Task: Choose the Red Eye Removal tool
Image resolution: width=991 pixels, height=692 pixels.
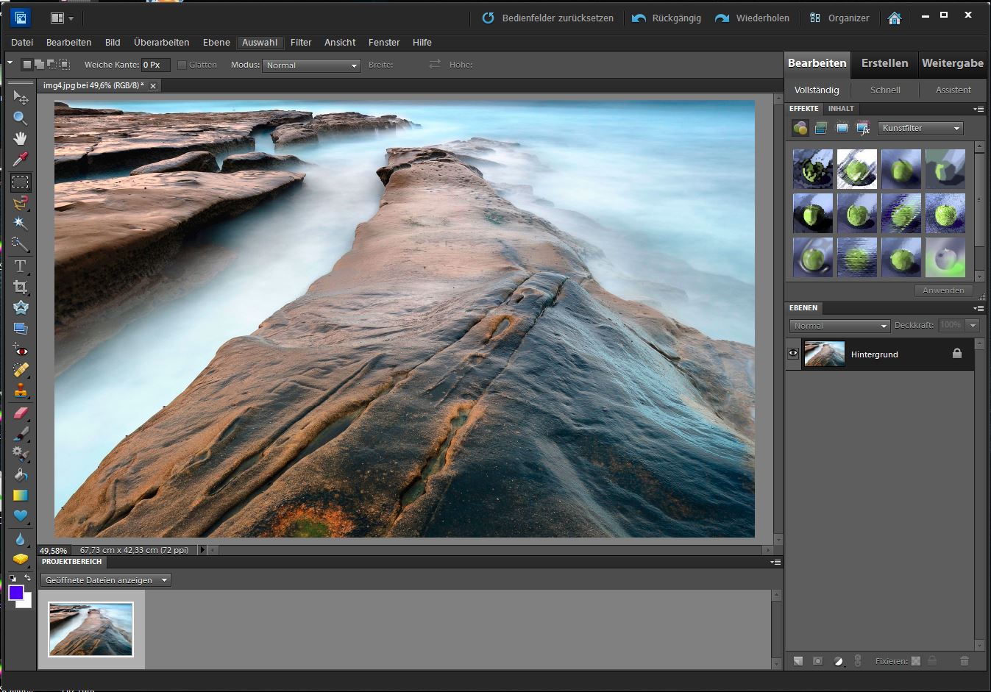Action: pyautogui.click(x=20, y=350)
